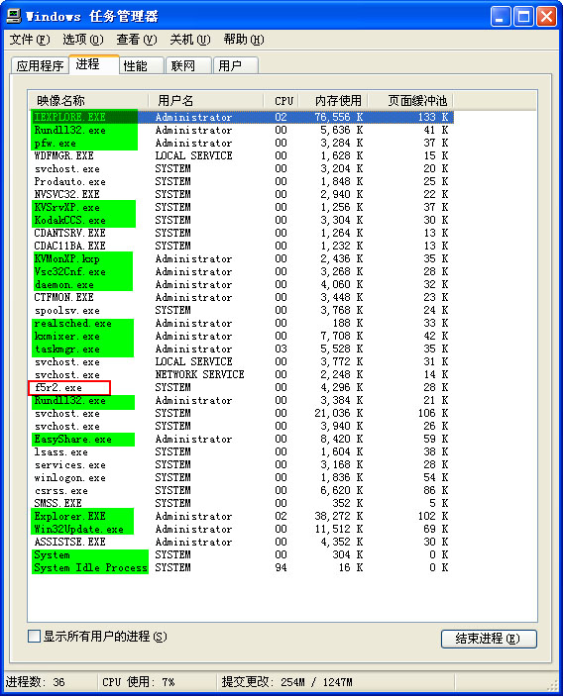Open the 查看 menu
The height and width of the screenshot is (697, 564).
137,40
